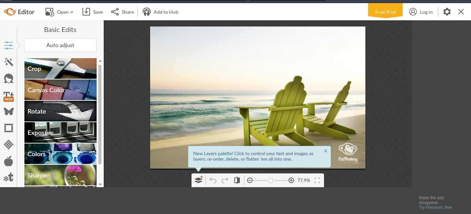
Task: Toggle the before-and-after comparison view
Action: click(x=237, y=180)
